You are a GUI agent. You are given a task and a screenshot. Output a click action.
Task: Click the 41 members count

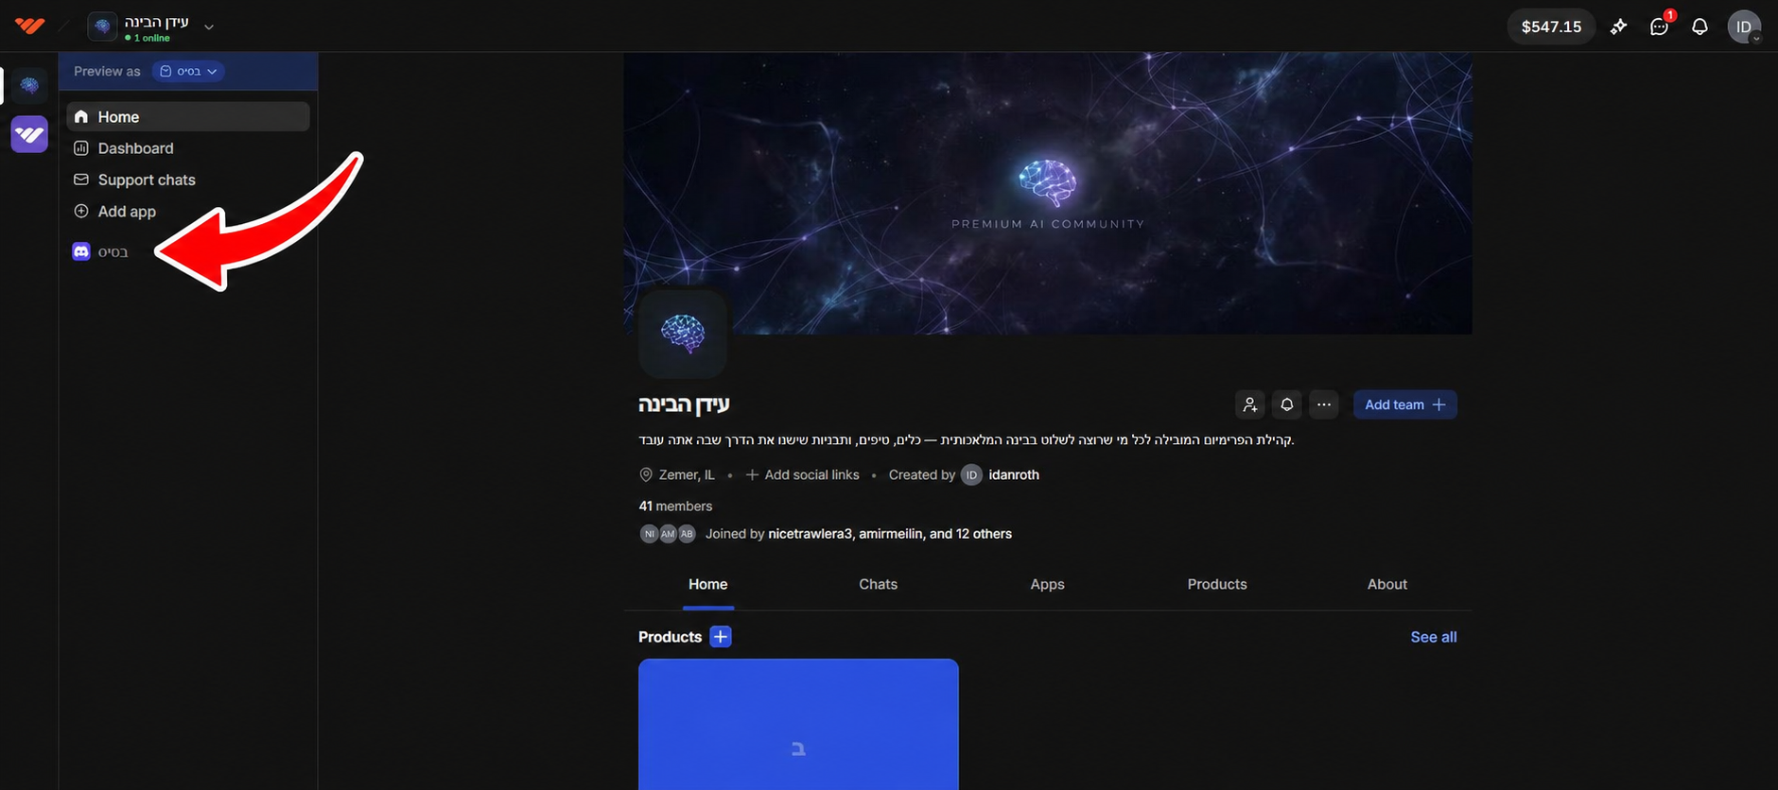675,507
